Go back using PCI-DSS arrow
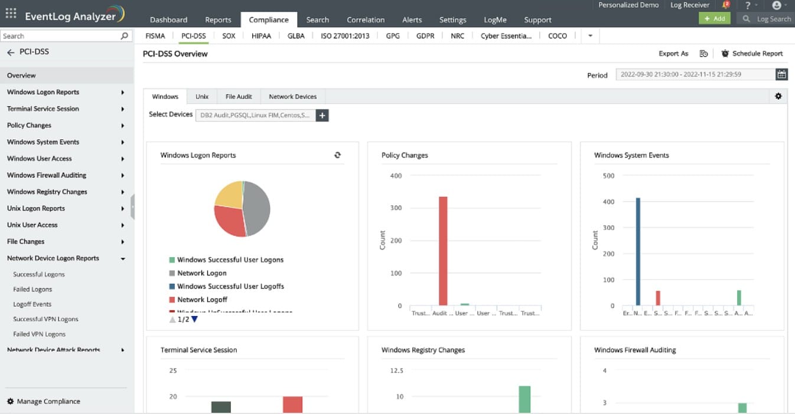Viewport: 795px width, 414px height. (x=11, y=52)
